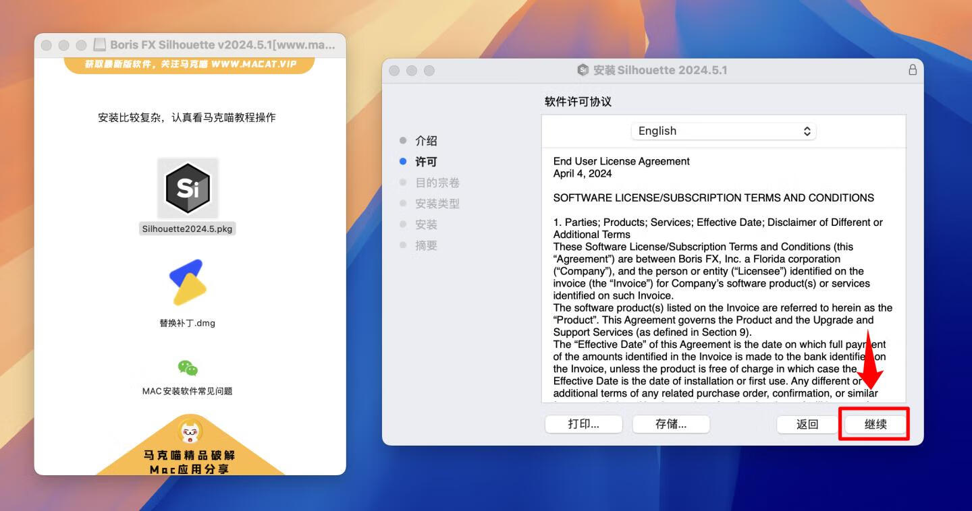The image size is (972, 511).
Task: Click the 存储... button
Action: click(671, 424)
